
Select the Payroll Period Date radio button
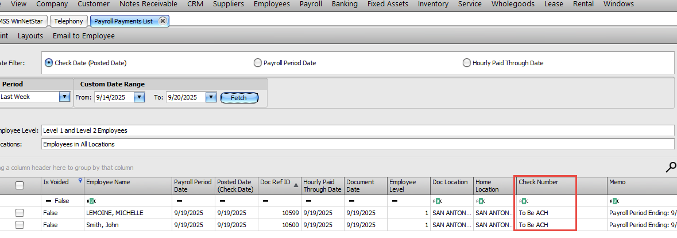[258, 63]
